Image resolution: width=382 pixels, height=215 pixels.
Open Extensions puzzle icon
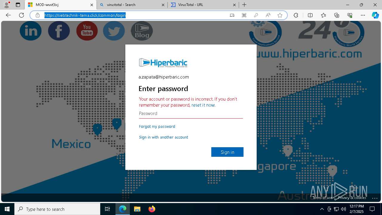tap(296, 15)
